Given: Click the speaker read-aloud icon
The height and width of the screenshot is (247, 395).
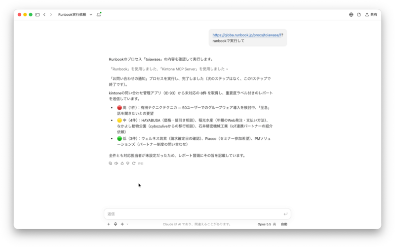Looking at the screenshot, I should [x=116, y=164].
